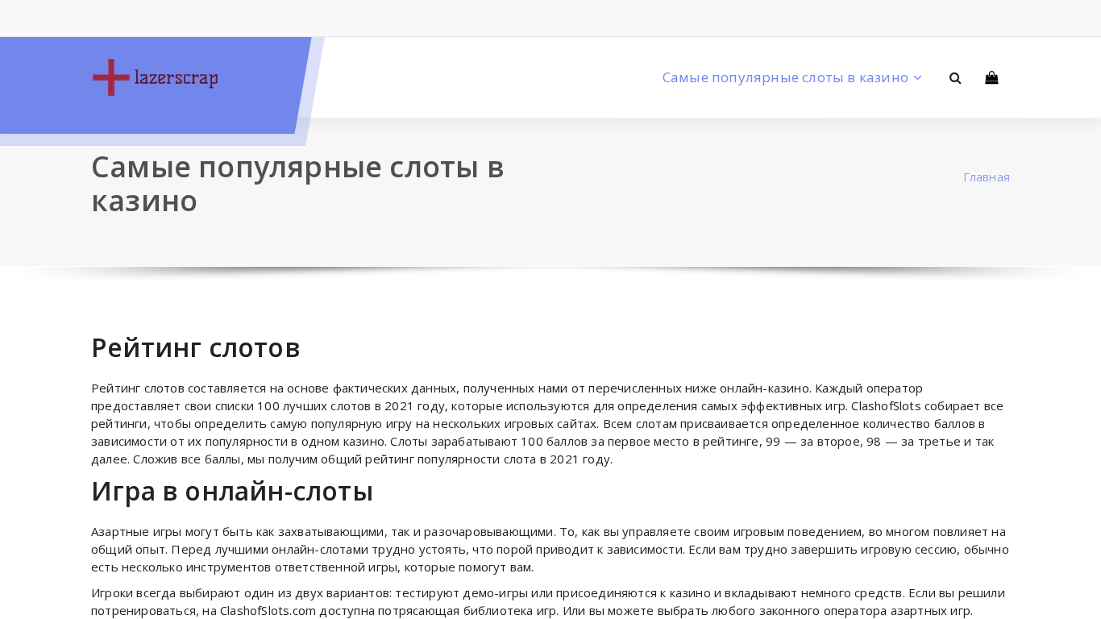Click paragraph starting 'Игроки всегда выбирают'

(x=550, y=601)
